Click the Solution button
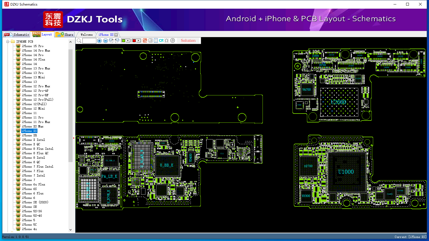This screenshot has height=241, width=429. click(188, 40)
